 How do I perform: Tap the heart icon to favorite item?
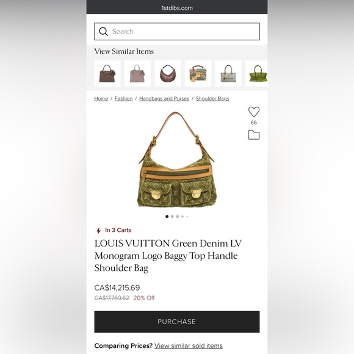[x=254, y=112]
